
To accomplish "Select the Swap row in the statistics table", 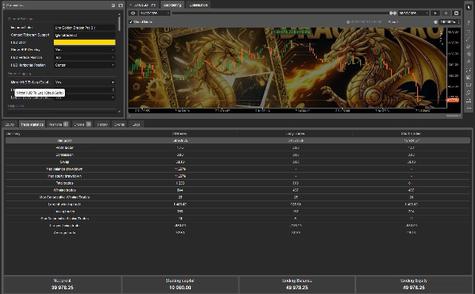I will point(237,162).
